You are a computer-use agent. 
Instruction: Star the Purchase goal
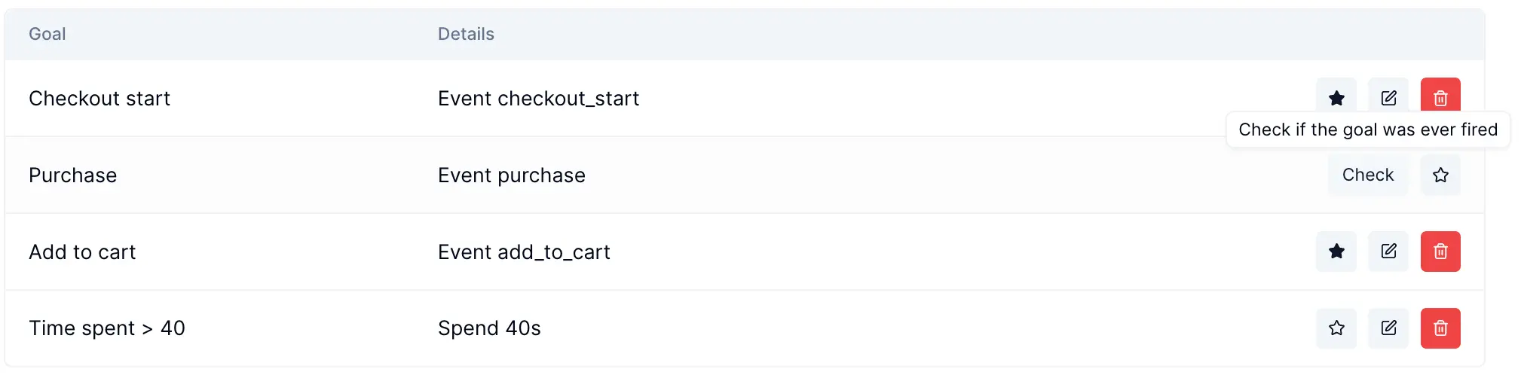pos(1440,175)
